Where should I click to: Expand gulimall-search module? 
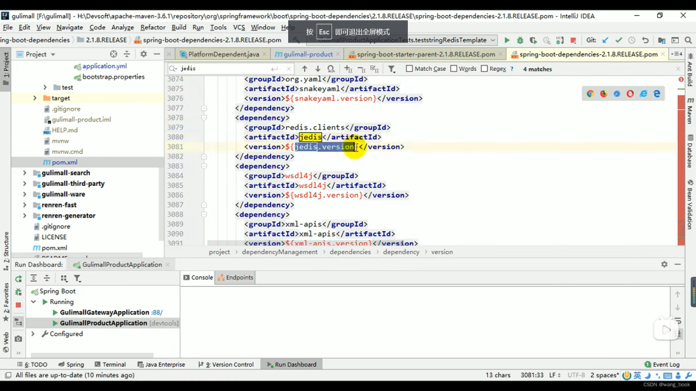pyautogui.click(x=25, y=173)
